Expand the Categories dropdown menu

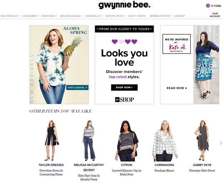point(30,16)
